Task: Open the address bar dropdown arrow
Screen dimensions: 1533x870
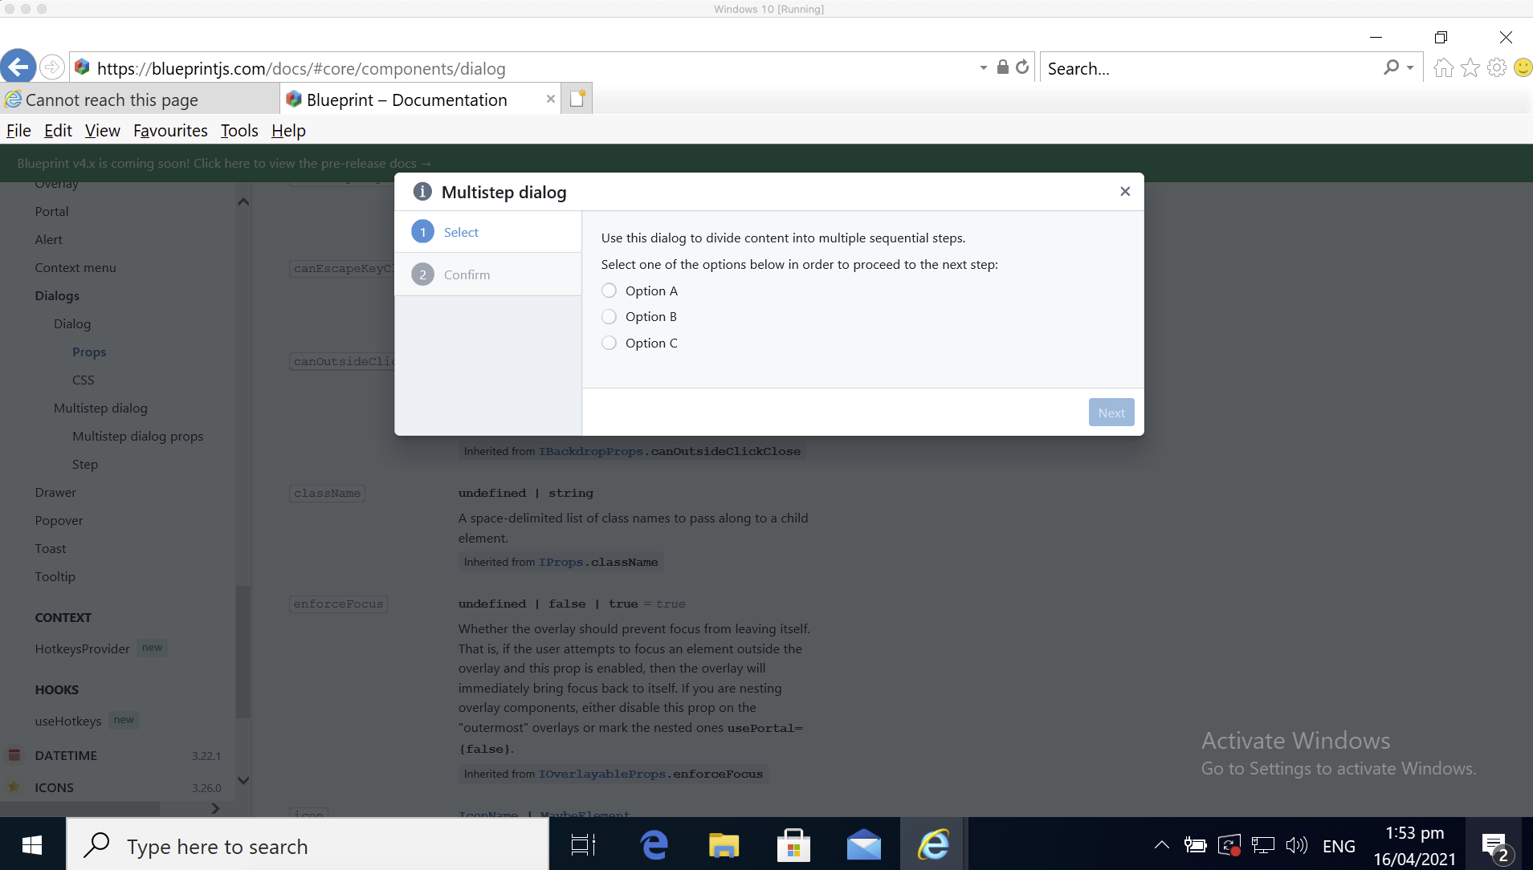Action: (984, 68)
